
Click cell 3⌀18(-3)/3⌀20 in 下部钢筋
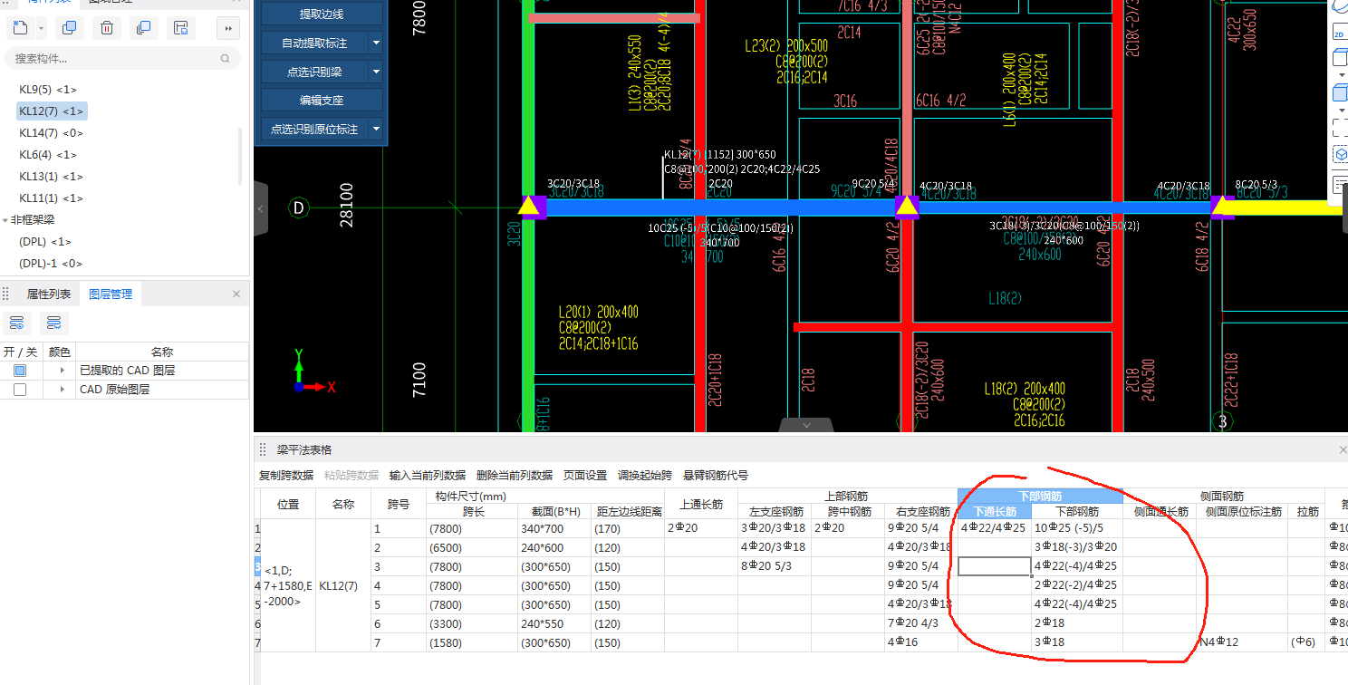1077,547
